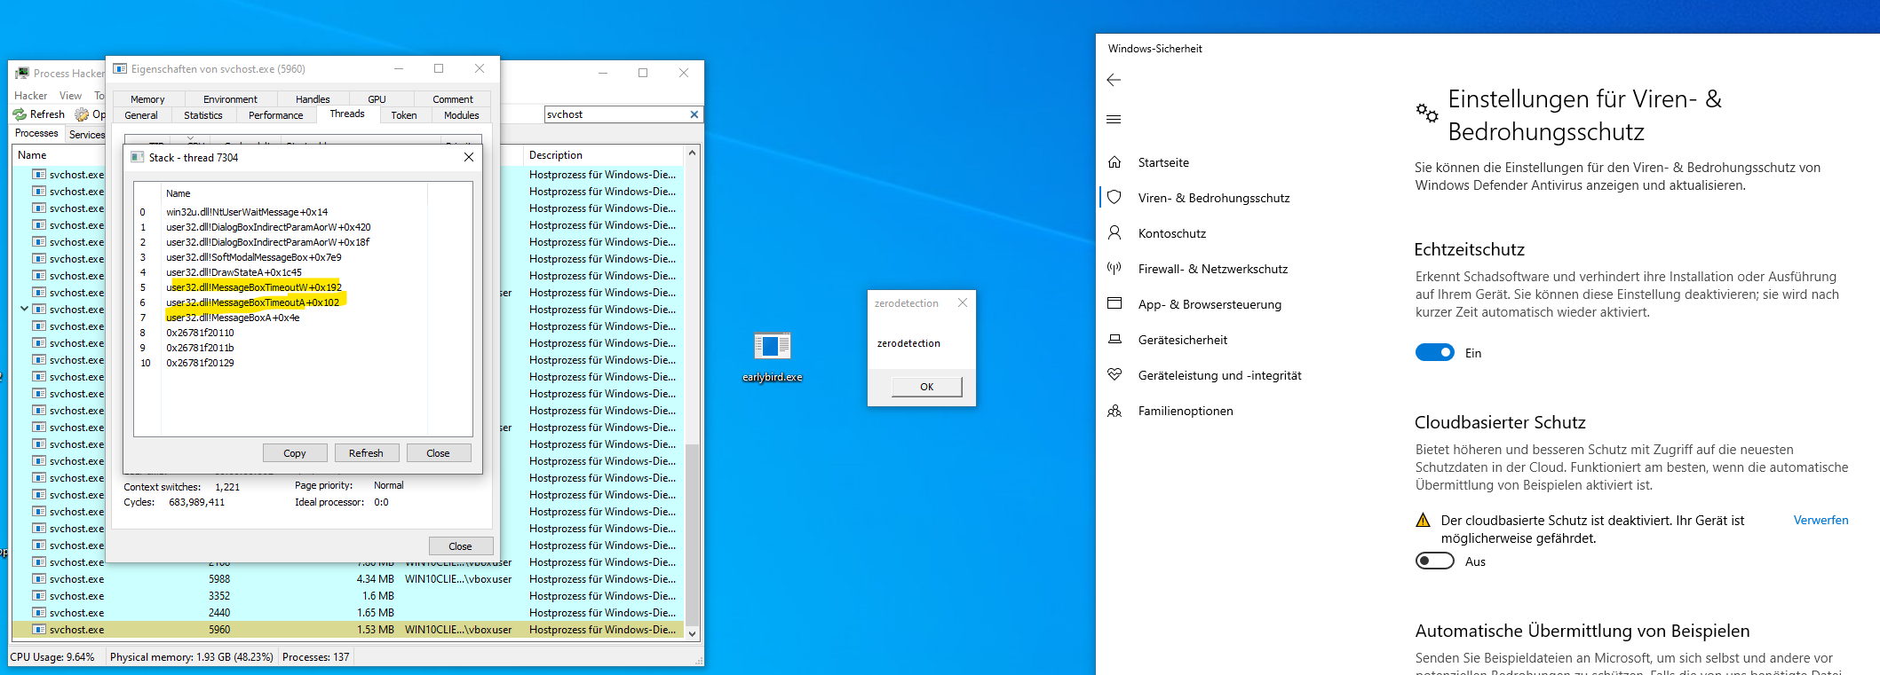Select stack frame 0x26781f20110
Screen dimensions: 1880x675
click(x=201, y=333)
